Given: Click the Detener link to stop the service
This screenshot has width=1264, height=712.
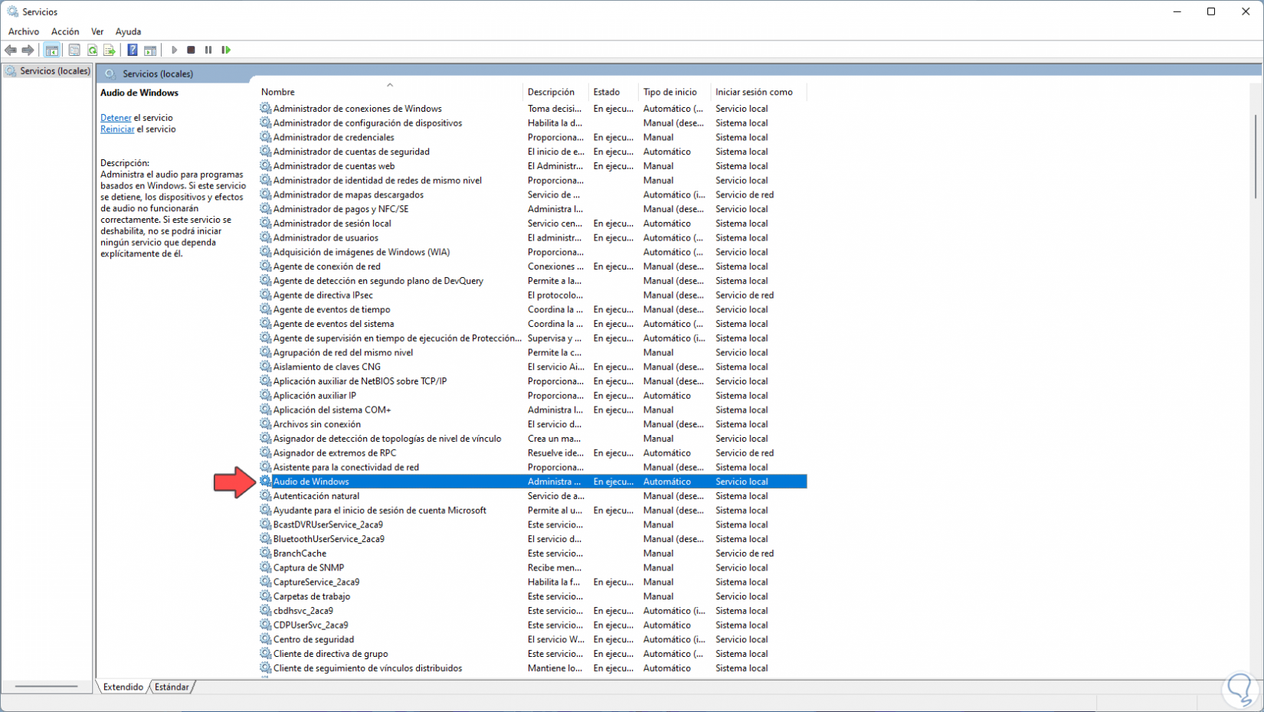Looking at the screenshot, I should tap(116, 118).
